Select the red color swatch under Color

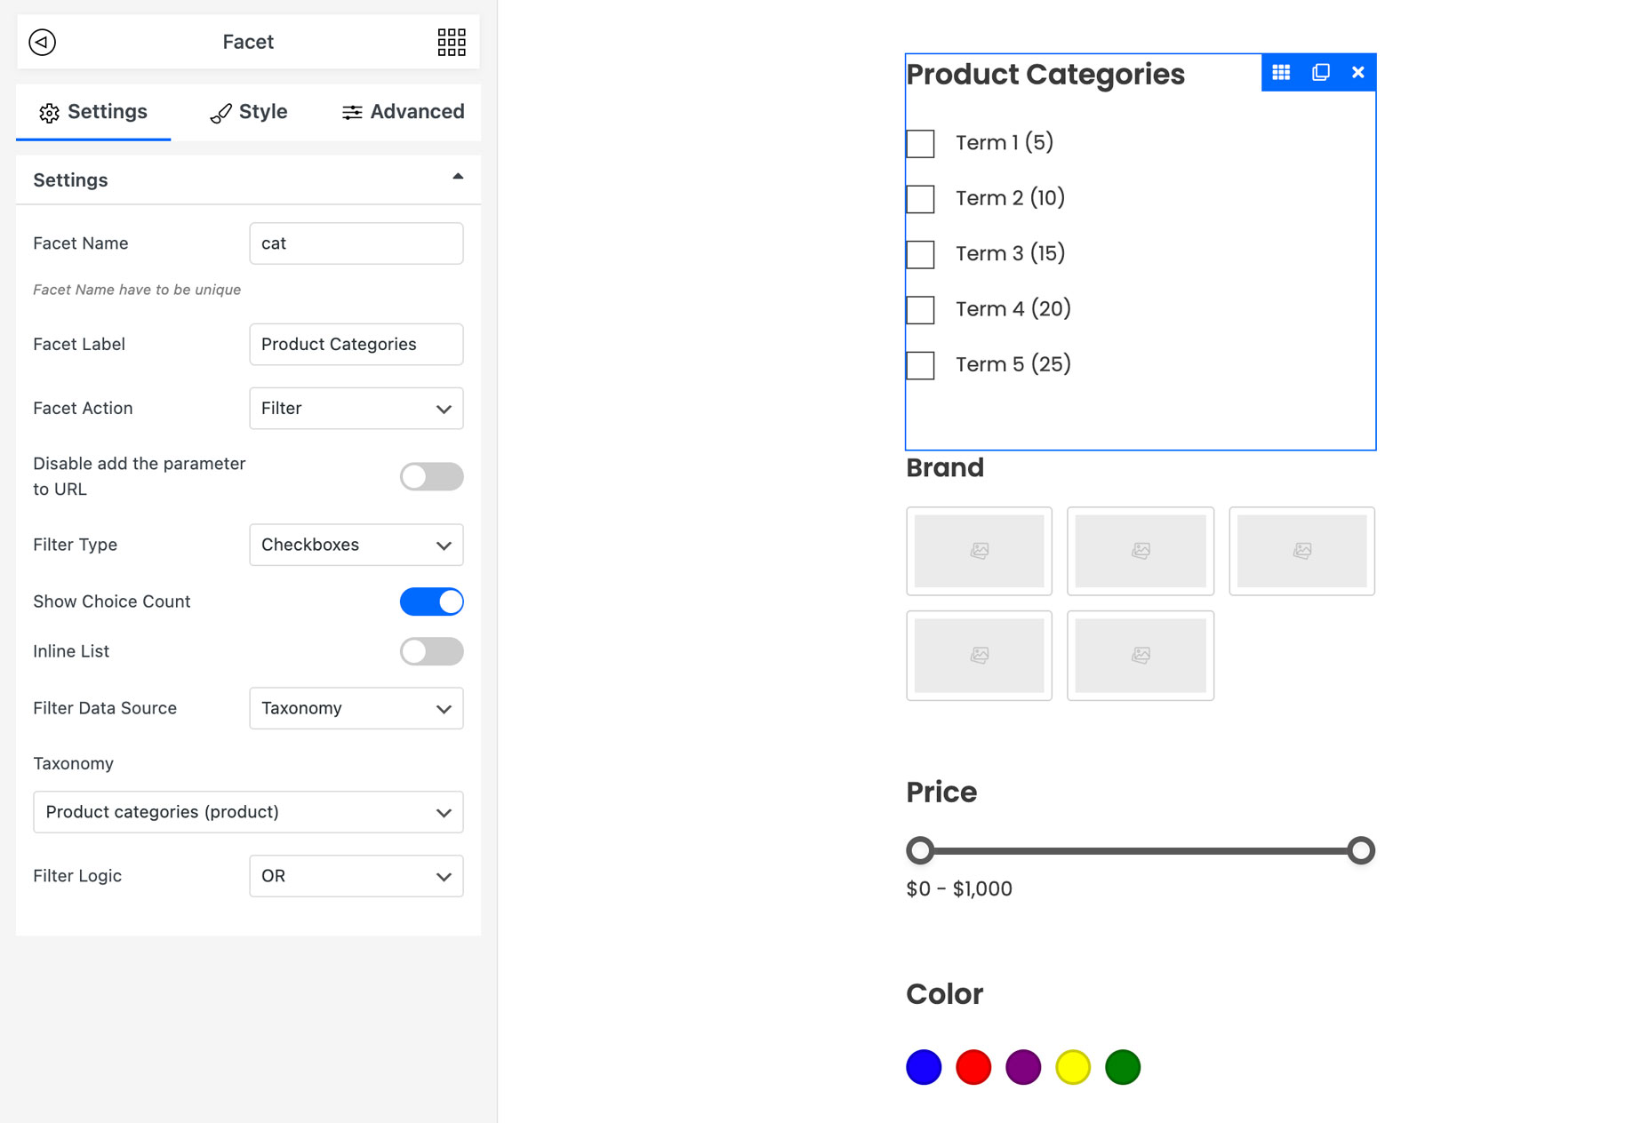pos(973,1067)
